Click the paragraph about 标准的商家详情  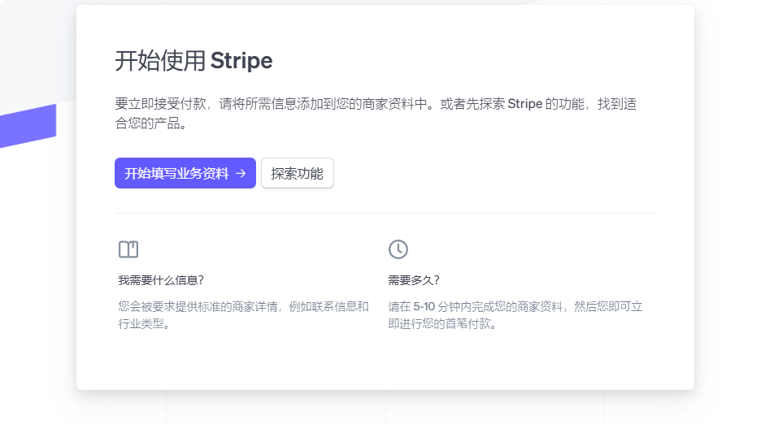[242, 307]
